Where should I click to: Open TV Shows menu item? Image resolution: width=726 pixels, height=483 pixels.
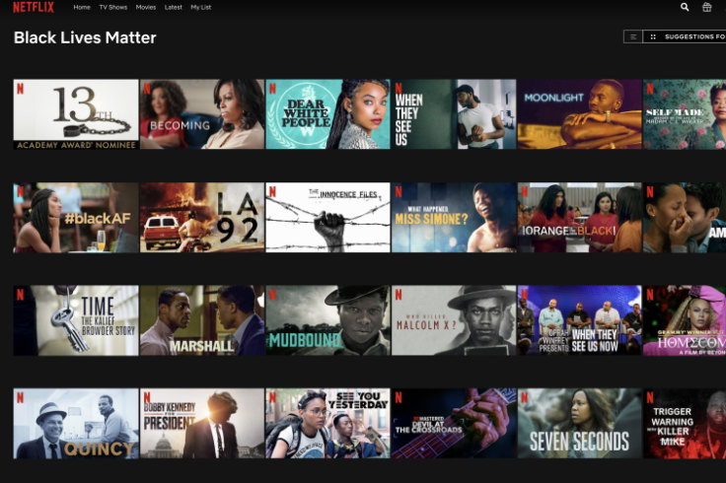click(x=112, y=8)
